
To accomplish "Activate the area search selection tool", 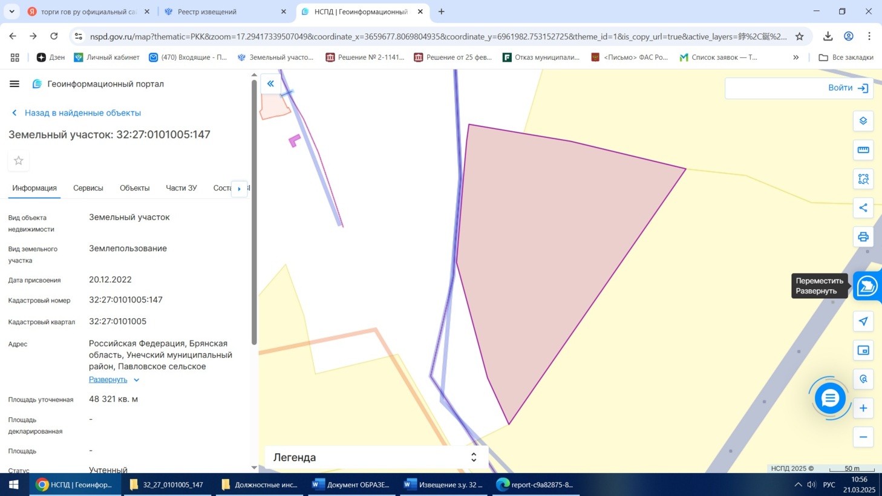I will pyautogui.click(x=863, y=179).
